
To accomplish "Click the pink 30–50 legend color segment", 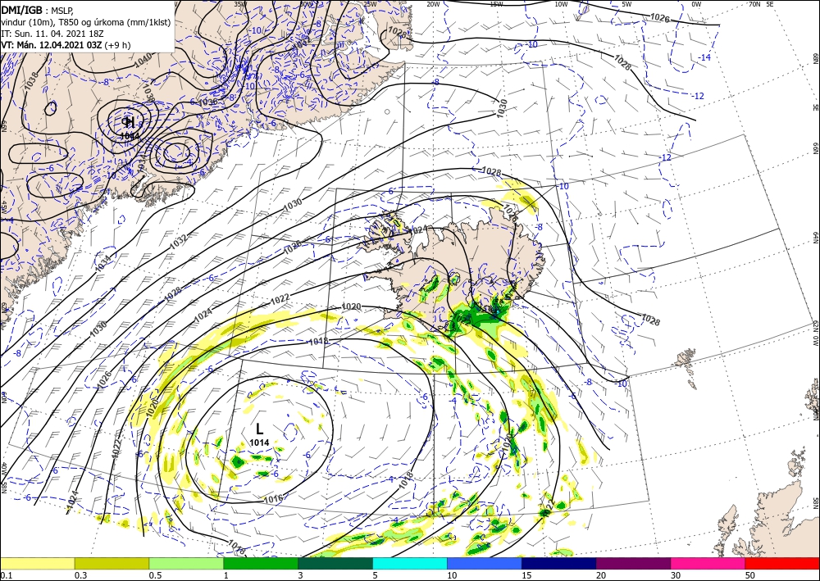I will 708,563.
